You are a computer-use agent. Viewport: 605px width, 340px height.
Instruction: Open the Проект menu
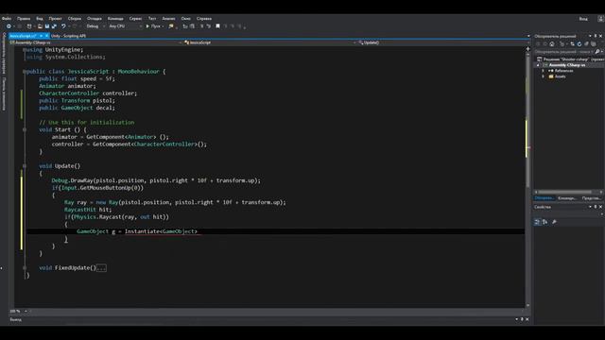[55, 19]
